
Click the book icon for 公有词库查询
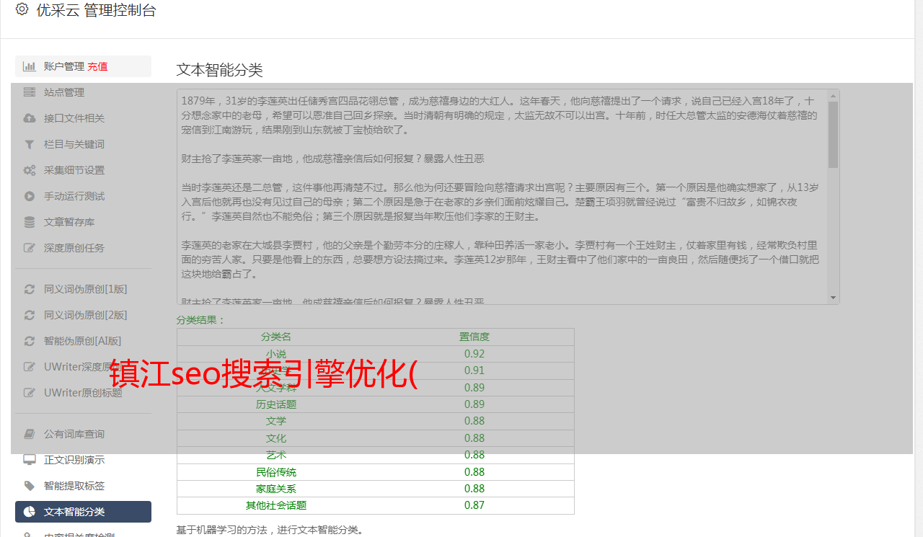click(x=29, y=434)
